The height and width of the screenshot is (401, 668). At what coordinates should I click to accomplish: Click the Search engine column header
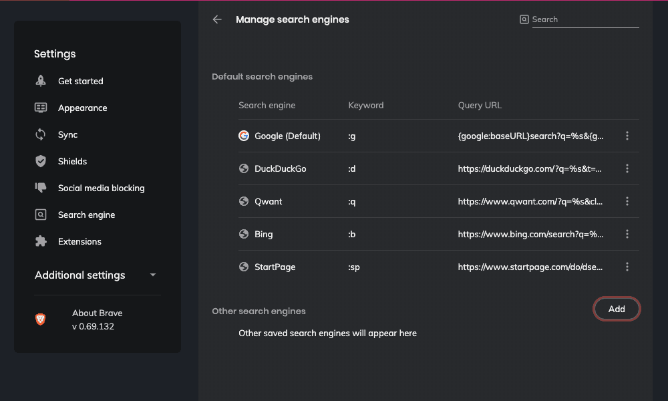267,105
